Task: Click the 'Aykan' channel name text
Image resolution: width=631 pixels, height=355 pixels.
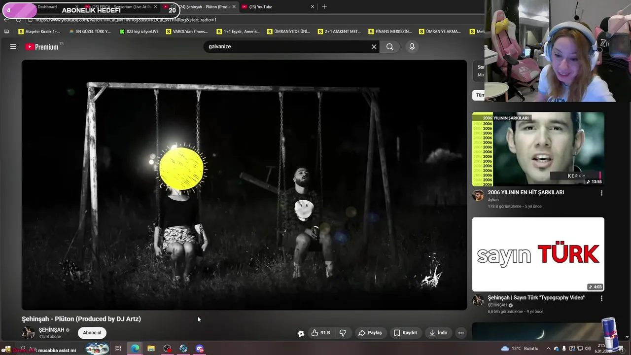Action: click(x=493, y=200)
